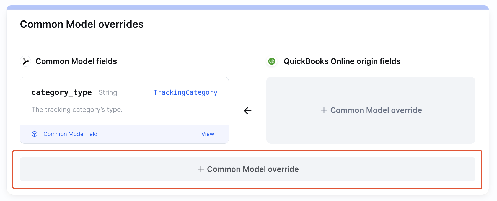497x201 pixels.
Task: Click the Common Model overrides title
Action: pyautogui.click(x=82, y=24)
